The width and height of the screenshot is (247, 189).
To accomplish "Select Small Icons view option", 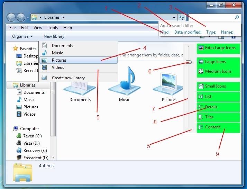I will click(x=215, y=87).
